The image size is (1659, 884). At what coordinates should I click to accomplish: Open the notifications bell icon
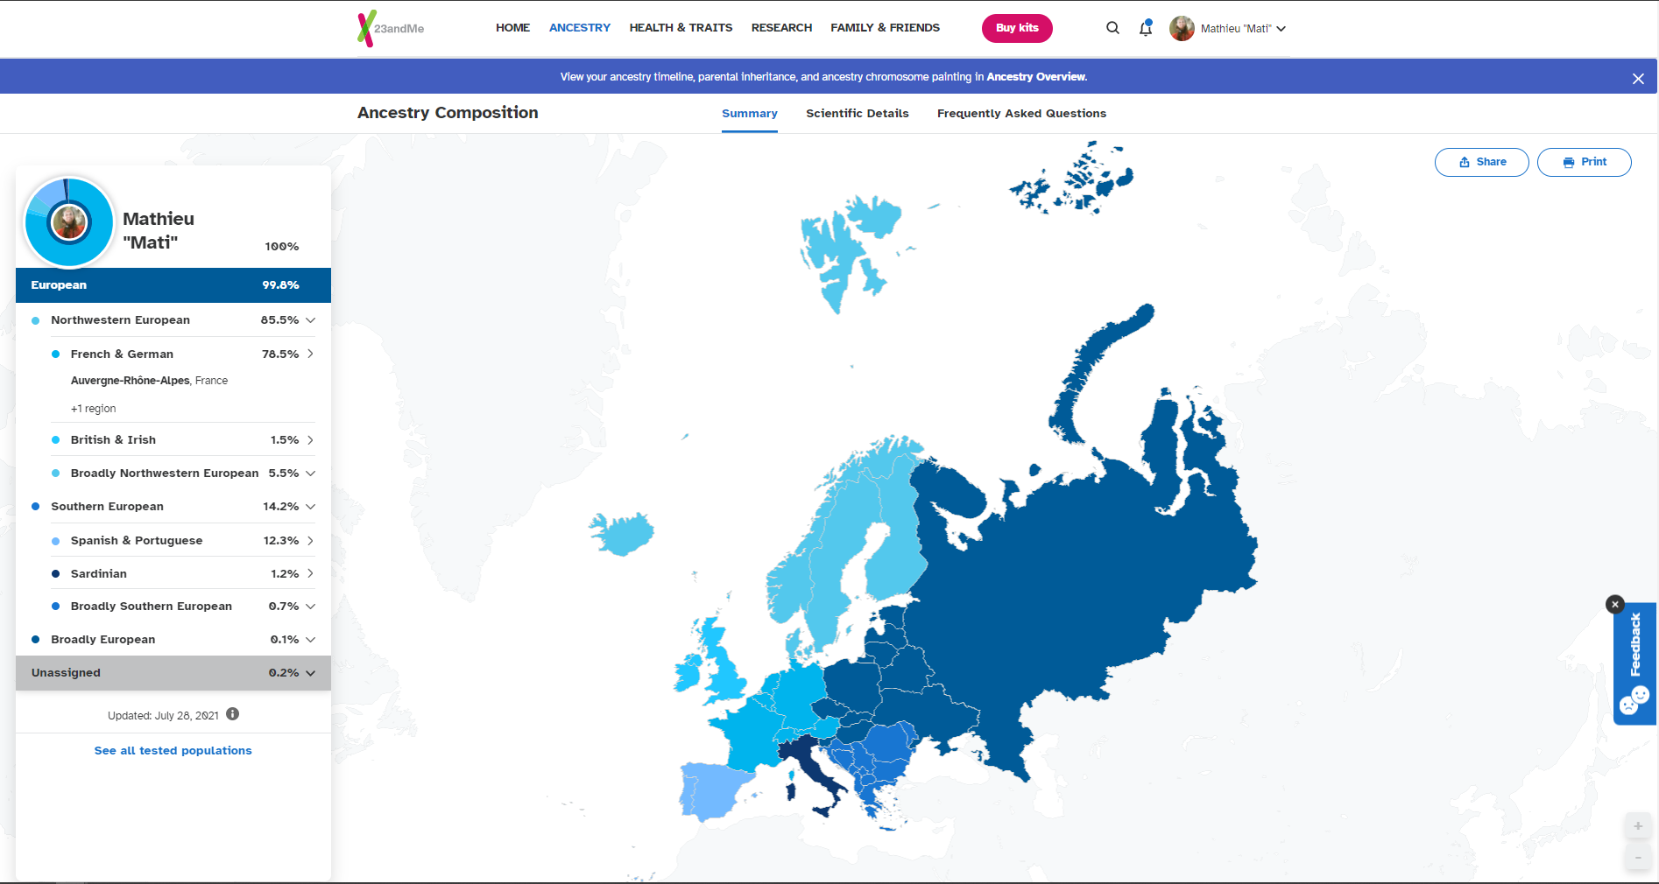[1146, 28]
